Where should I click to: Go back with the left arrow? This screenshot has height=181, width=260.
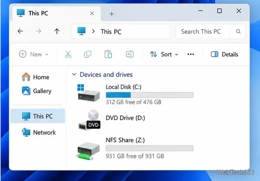click(20, 31)
